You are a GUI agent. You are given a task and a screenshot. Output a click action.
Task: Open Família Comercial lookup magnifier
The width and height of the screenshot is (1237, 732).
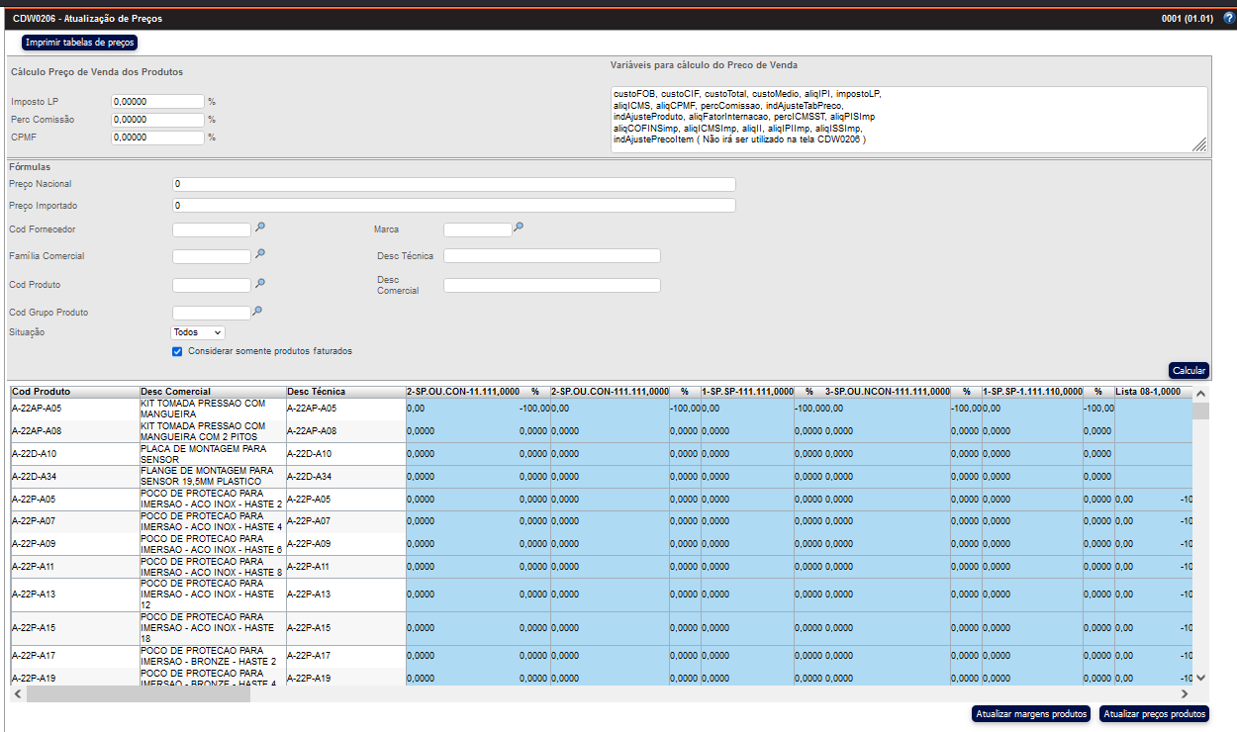[x=260, y=254]
